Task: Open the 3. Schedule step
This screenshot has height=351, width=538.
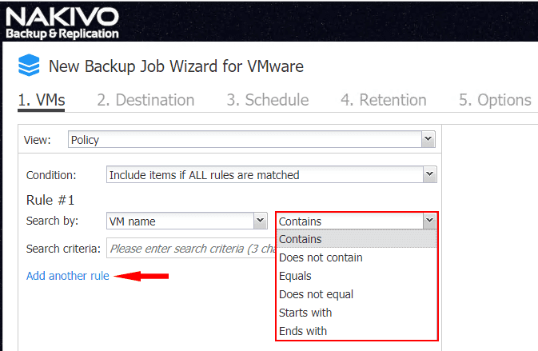Action: (267, 100)
